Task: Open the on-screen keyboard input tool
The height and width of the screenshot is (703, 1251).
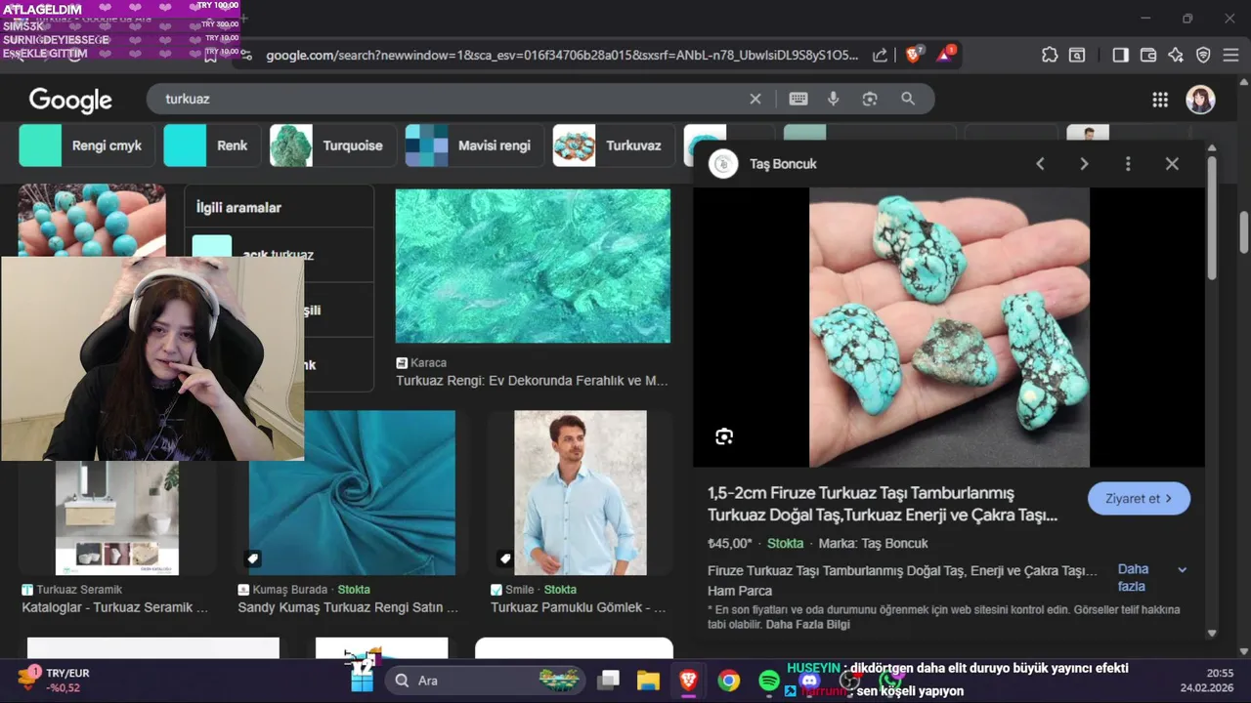Action: coord(798,99)
